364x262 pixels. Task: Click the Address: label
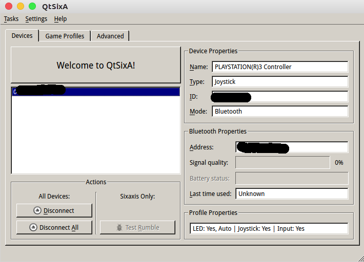click(x=201, y=147)
